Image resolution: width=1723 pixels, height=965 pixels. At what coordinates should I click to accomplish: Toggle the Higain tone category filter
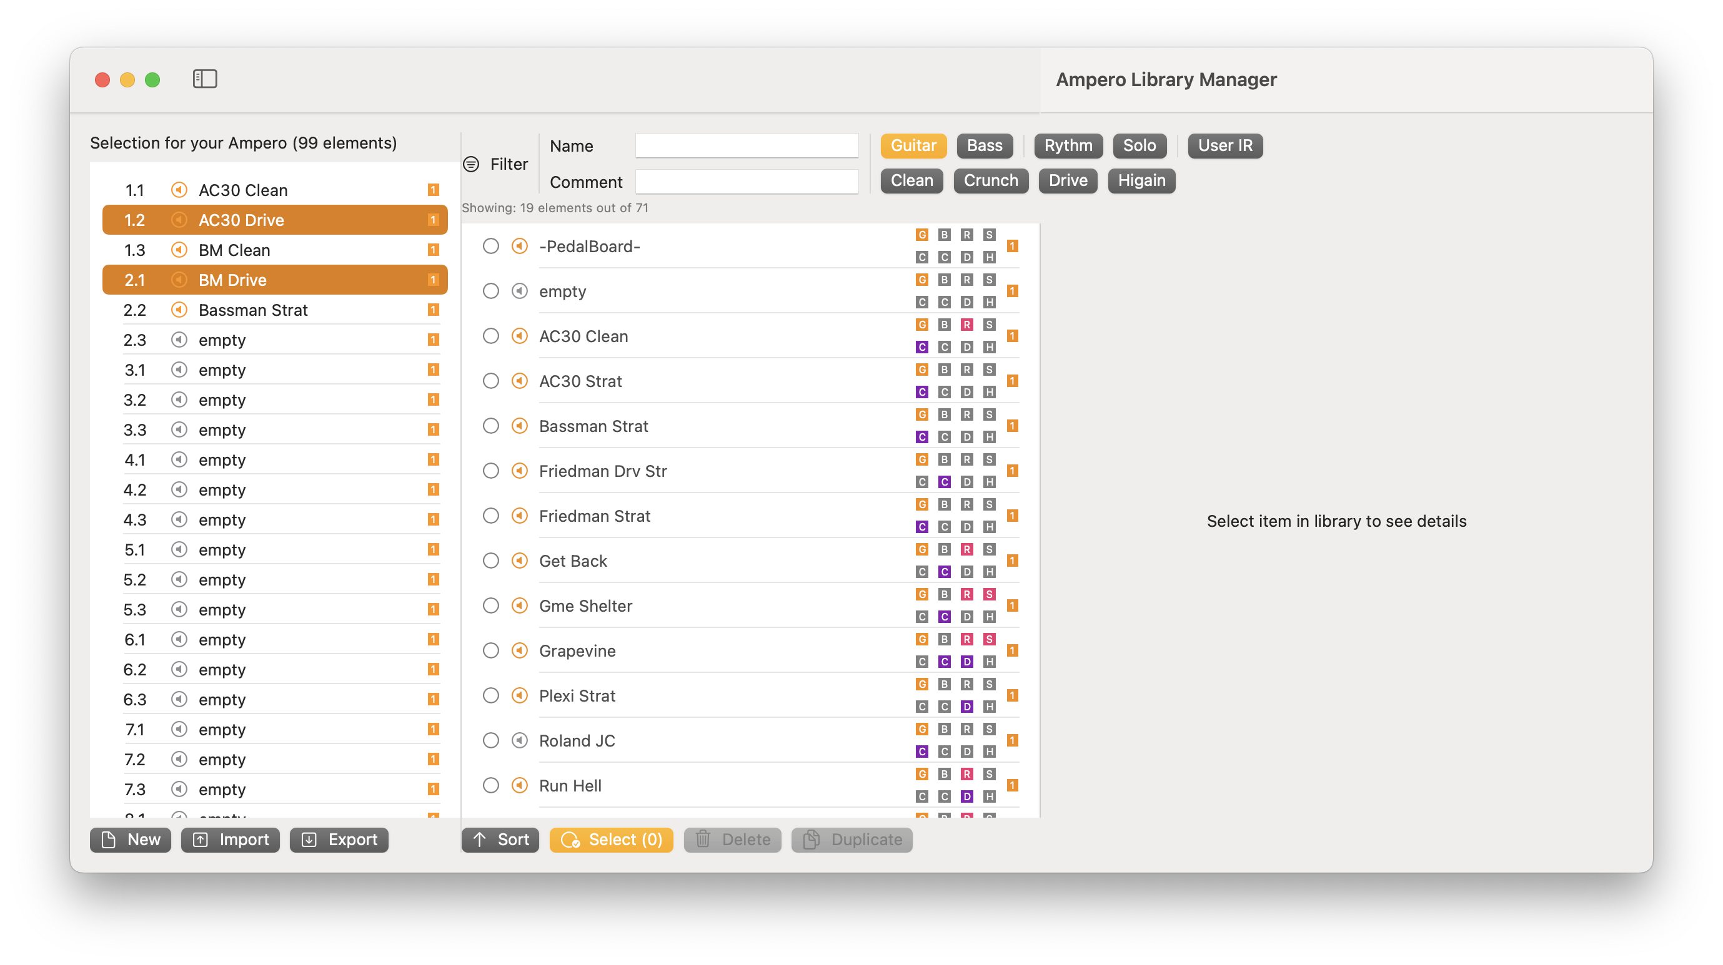[x=1138, y=180]
